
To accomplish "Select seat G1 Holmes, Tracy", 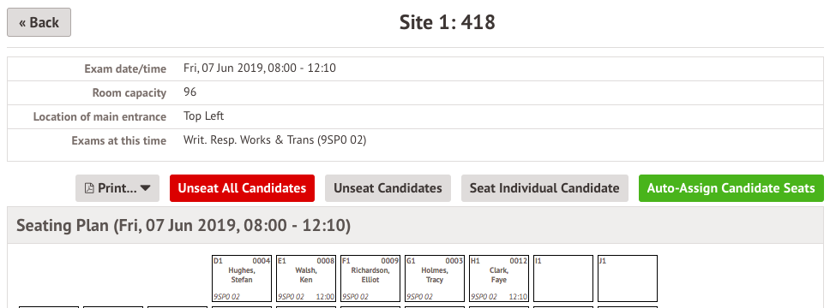I will pos(435,278).
